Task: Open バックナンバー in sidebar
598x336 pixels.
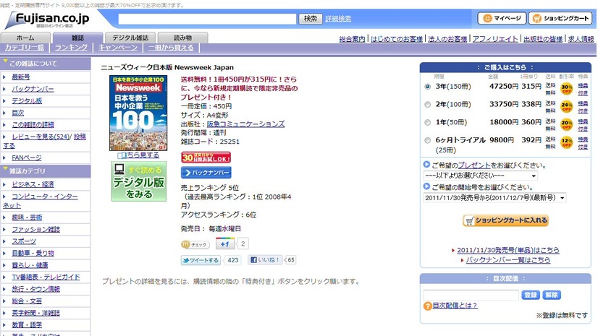Action: 33,89
